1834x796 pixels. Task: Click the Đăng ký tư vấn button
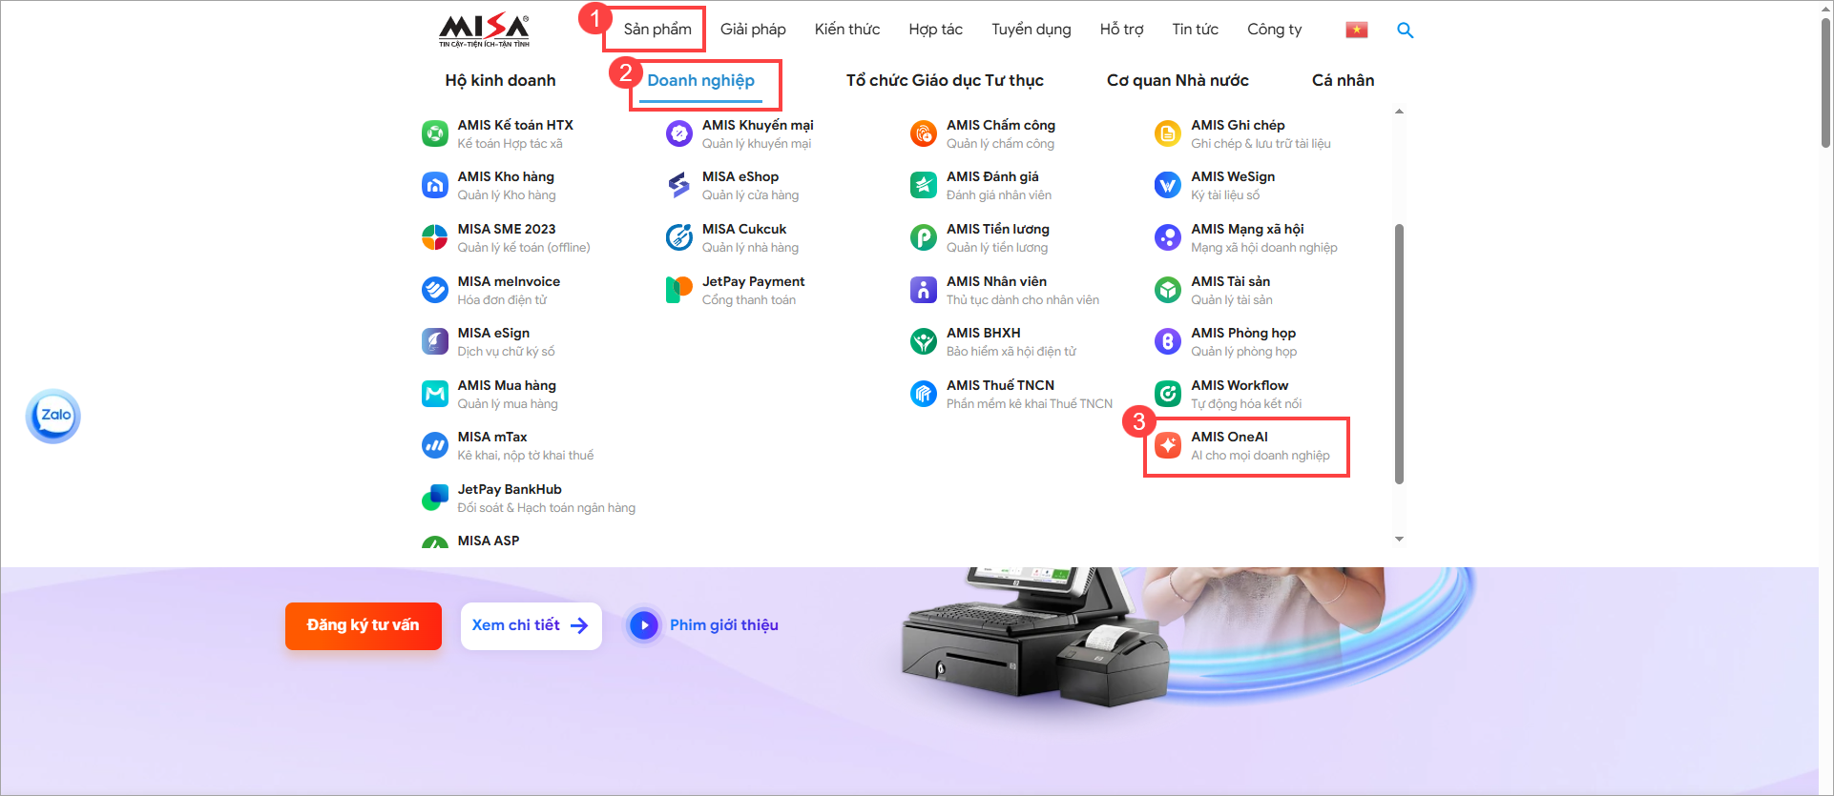pos(364,625)
